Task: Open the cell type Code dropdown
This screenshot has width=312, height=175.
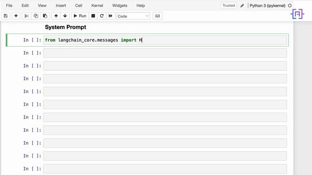Action: (133, 16)
